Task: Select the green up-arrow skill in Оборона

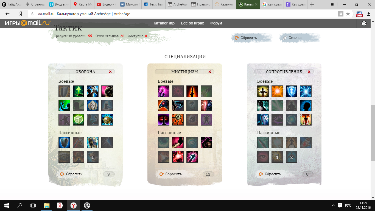Action: tap(79, 91)
